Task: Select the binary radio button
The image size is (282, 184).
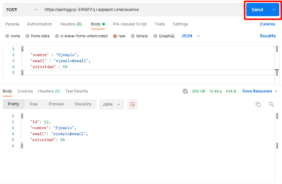Action: [133, 36]
